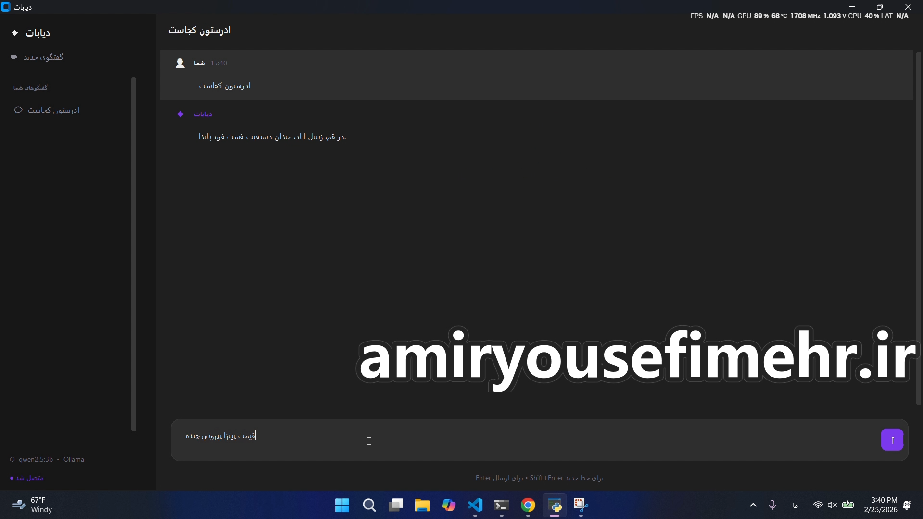Image resolution: width=923 pixels, height=519 pixels.
Task: Switch the فا keyboard input language
Action: coord(796,505)
